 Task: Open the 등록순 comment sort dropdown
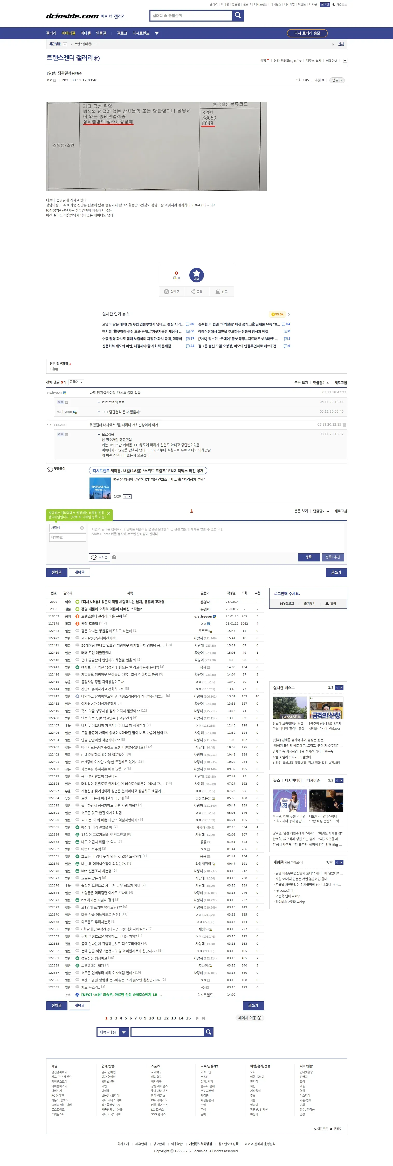[x=76, y=382]
